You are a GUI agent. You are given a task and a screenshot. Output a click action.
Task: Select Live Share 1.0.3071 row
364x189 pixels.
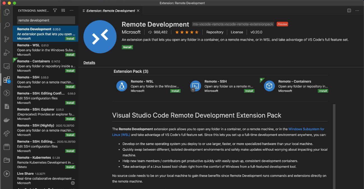(x=46, y=178)
